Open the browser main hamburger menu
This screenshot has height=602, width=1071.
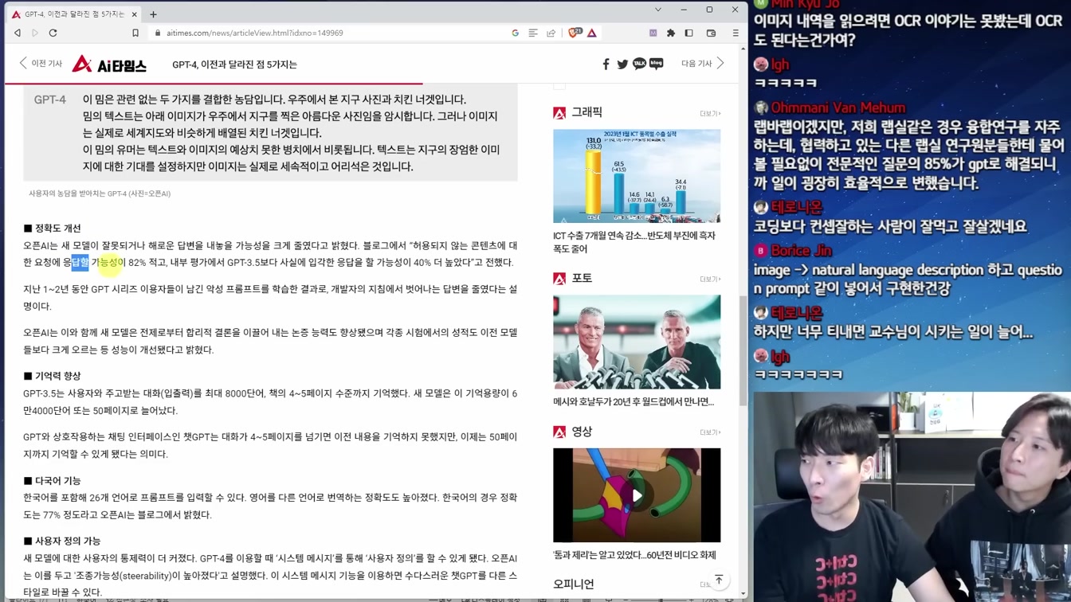[x=736, y=33]
